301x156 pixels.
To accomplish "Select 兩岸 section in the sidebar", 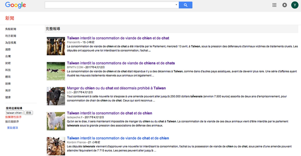I will pyautogui.click(x=8, y=90).
